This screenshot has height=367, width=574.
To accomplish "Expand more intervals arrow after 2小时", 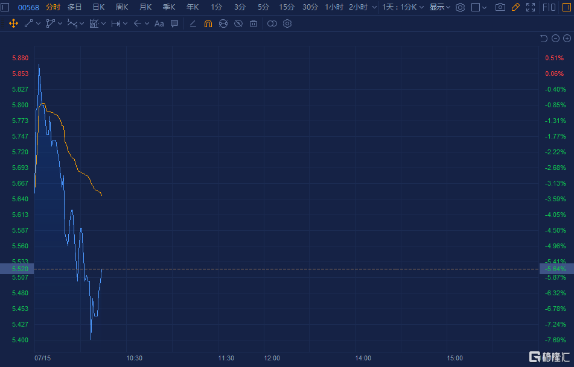I will click(374, 7).
